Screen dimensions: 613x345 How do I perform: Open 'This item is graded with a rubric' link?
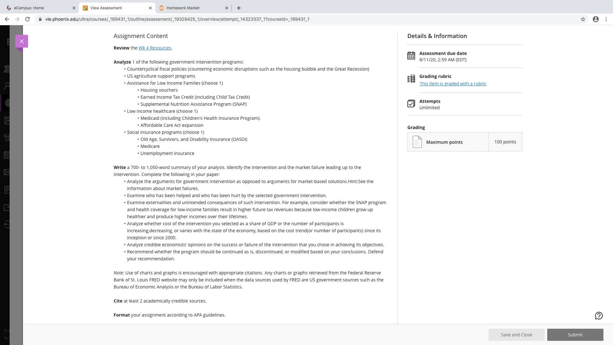453,84
